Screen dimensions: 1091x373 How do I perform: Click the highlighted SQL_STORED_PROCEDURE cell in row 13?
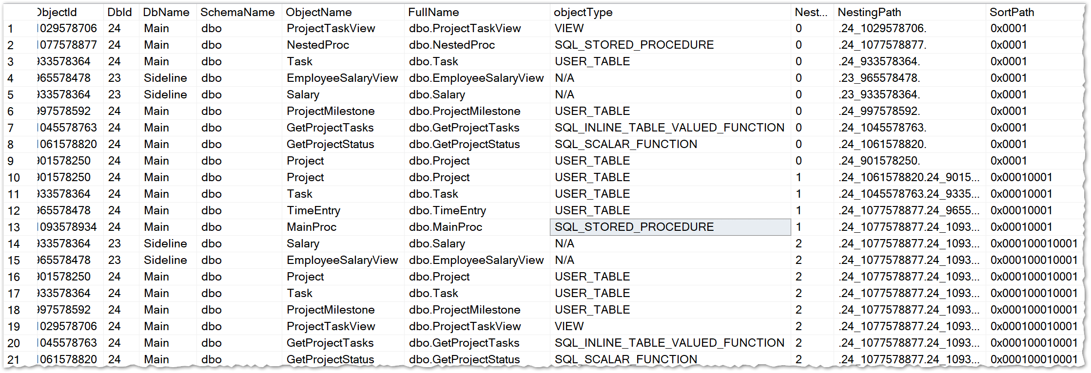[x=670, y=227]
